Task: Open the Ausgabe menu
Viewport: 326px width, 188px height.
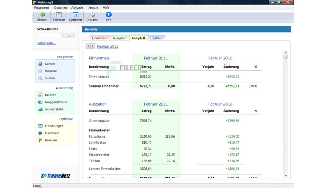Action: pos(77,8)
